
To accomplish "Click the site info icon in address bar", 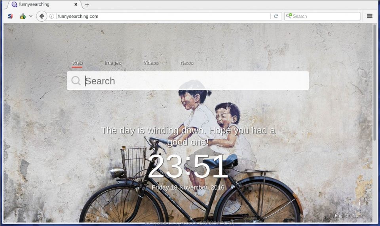I will pyautogui.click(x=52, y=16).
